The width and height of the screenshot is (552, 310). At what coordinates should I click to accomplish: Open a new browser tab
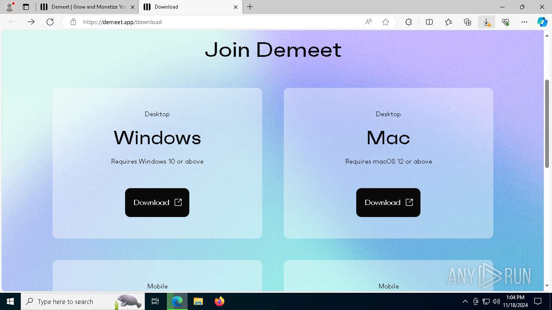pyautogui.click(x=250, y=7)
